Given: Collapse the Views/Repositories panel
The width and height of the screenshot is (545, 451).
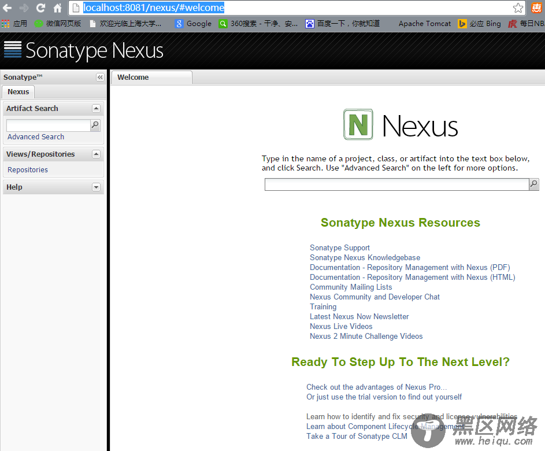Looking at the screenshot, I should click(x=97, y=154).
